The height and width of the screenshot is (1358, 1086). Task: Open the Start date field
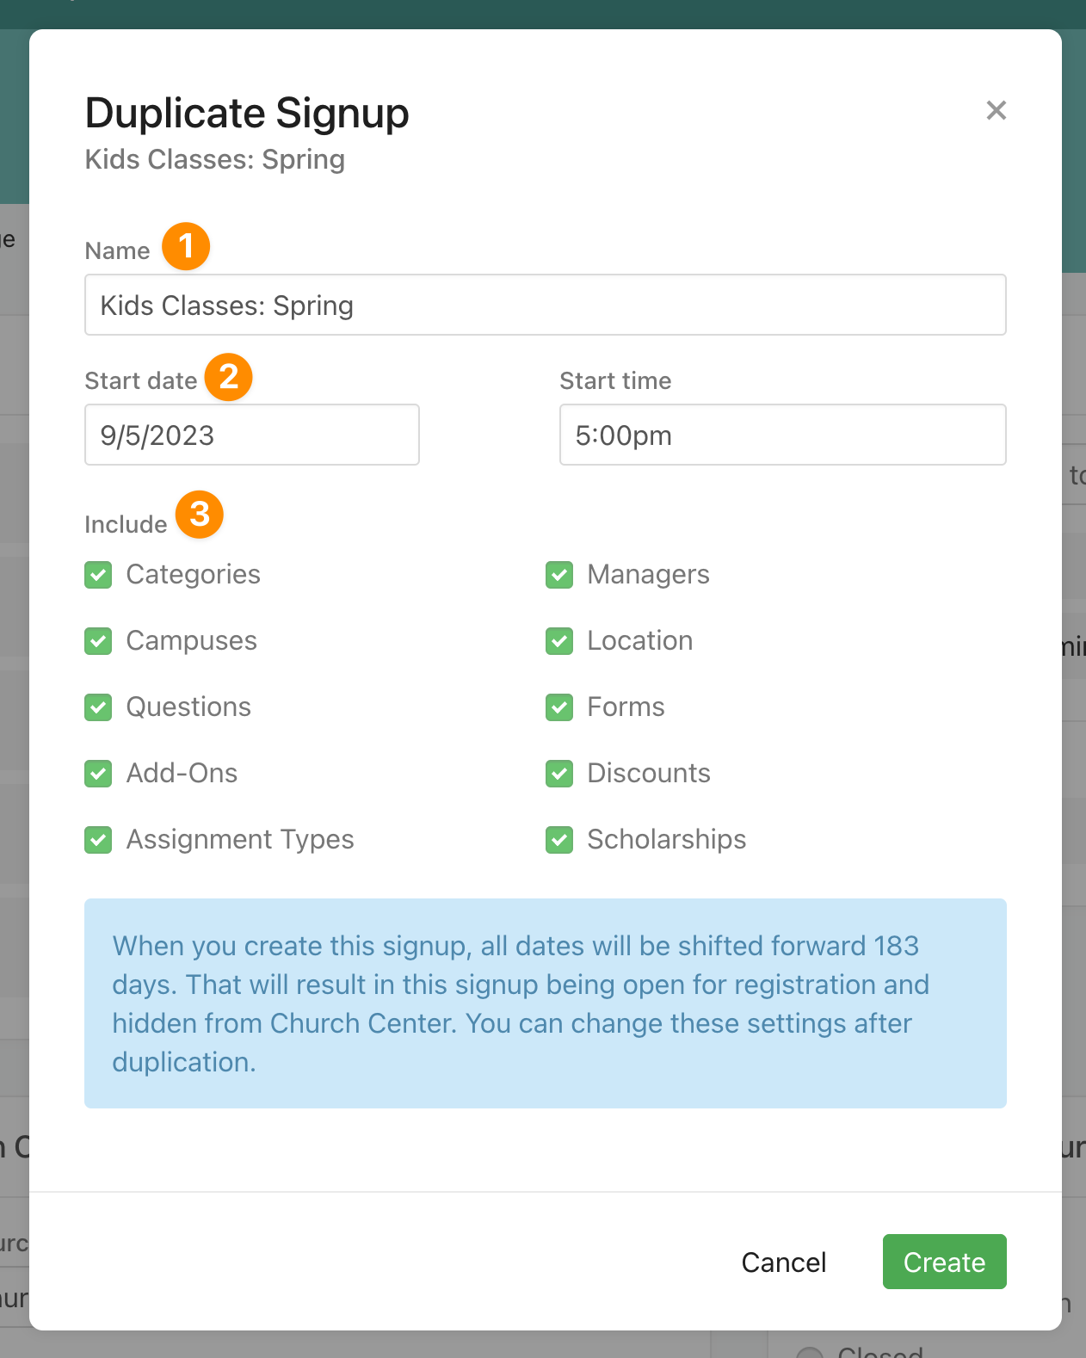click(252, 435)
